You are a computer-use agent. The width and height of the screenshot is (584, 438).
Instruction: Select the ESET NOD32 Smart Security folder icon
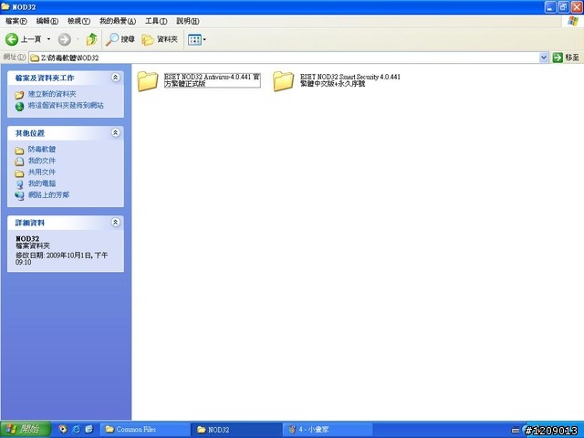(x=284, y=81)
